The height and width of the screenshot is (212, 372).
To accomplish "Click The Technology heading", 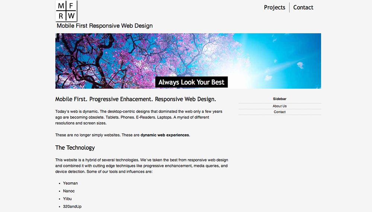I will (x=75, y=148).
